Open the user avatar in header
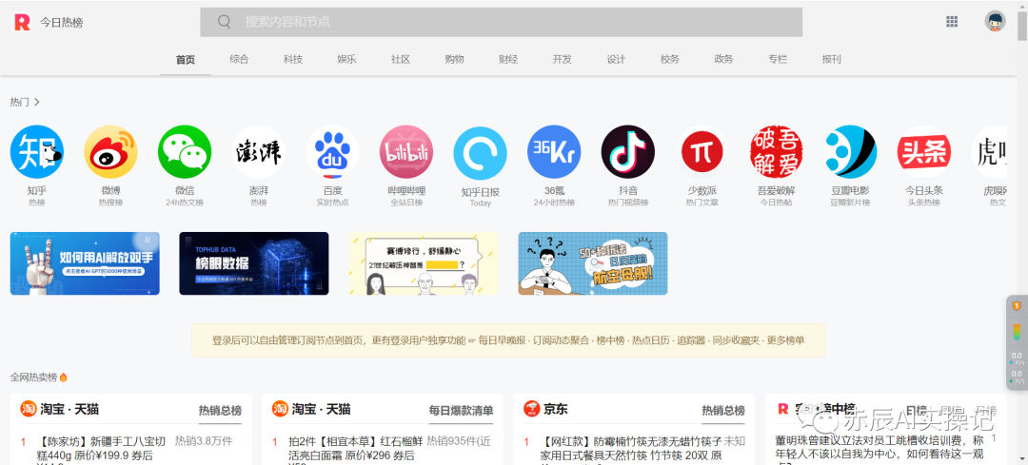This screenshot has width=1028, height=465. coord(996,22)
